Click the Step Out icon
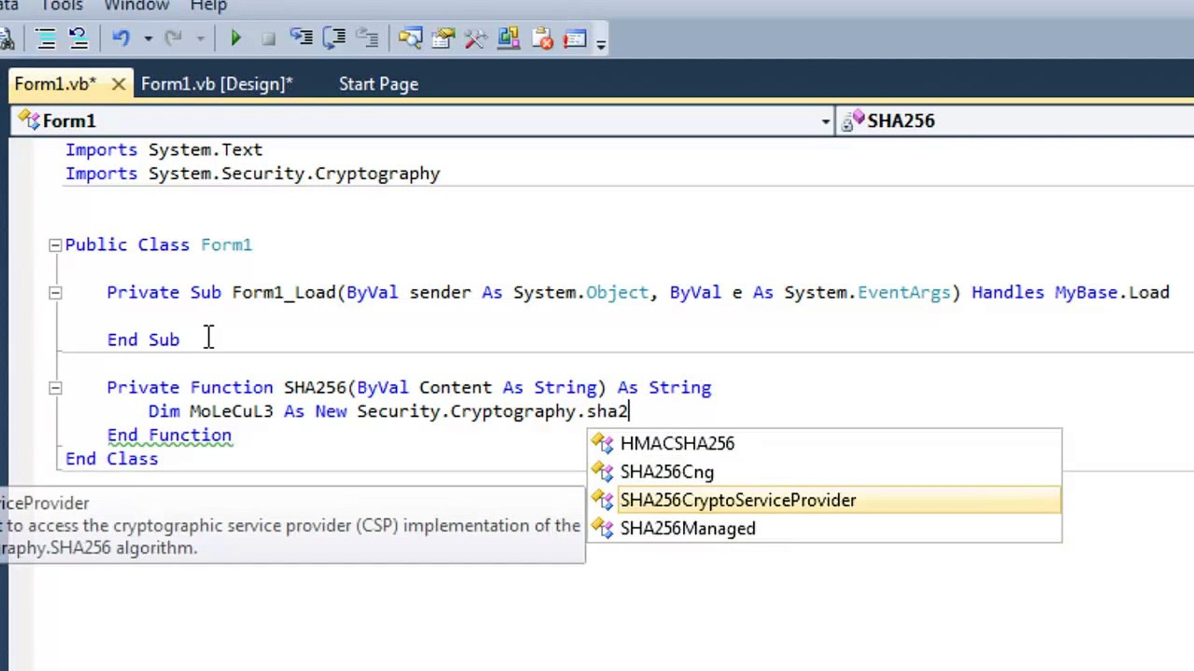This screenshot has width=1194, height=671. click(368, 38)
